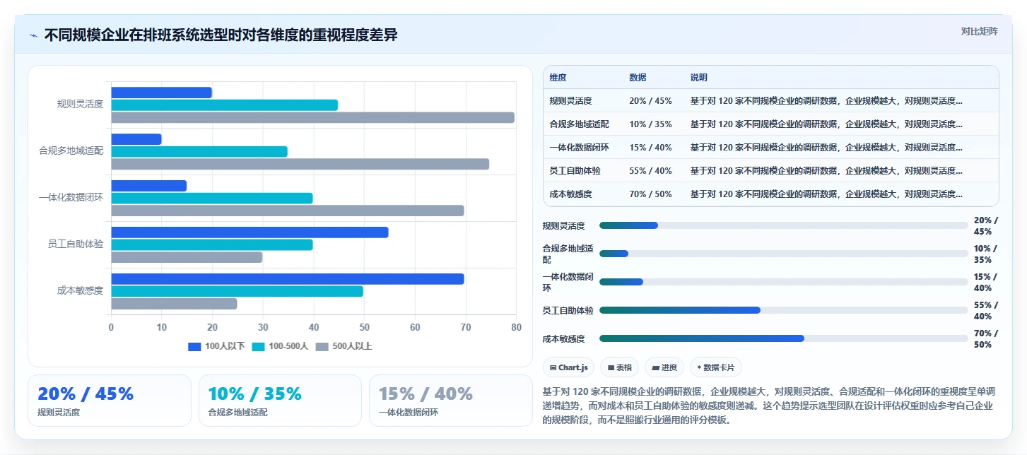Select the 成本敏感度 table row cell
The height and width of the screenshot is (455, 1027).
point(570,194)
